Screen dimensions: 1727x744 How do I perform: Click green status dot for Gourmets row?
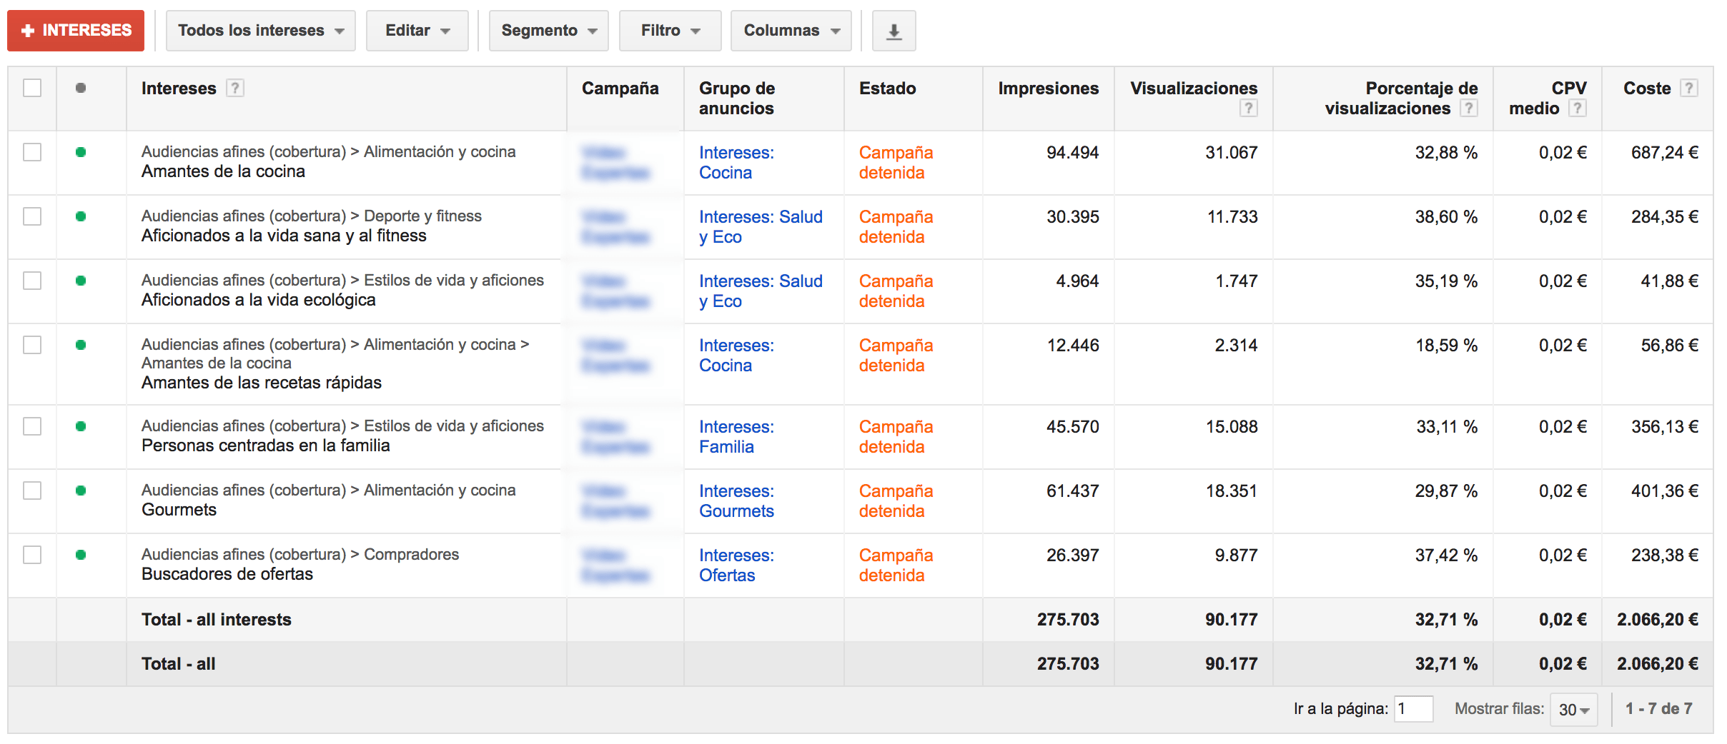[x=81, y=491]
